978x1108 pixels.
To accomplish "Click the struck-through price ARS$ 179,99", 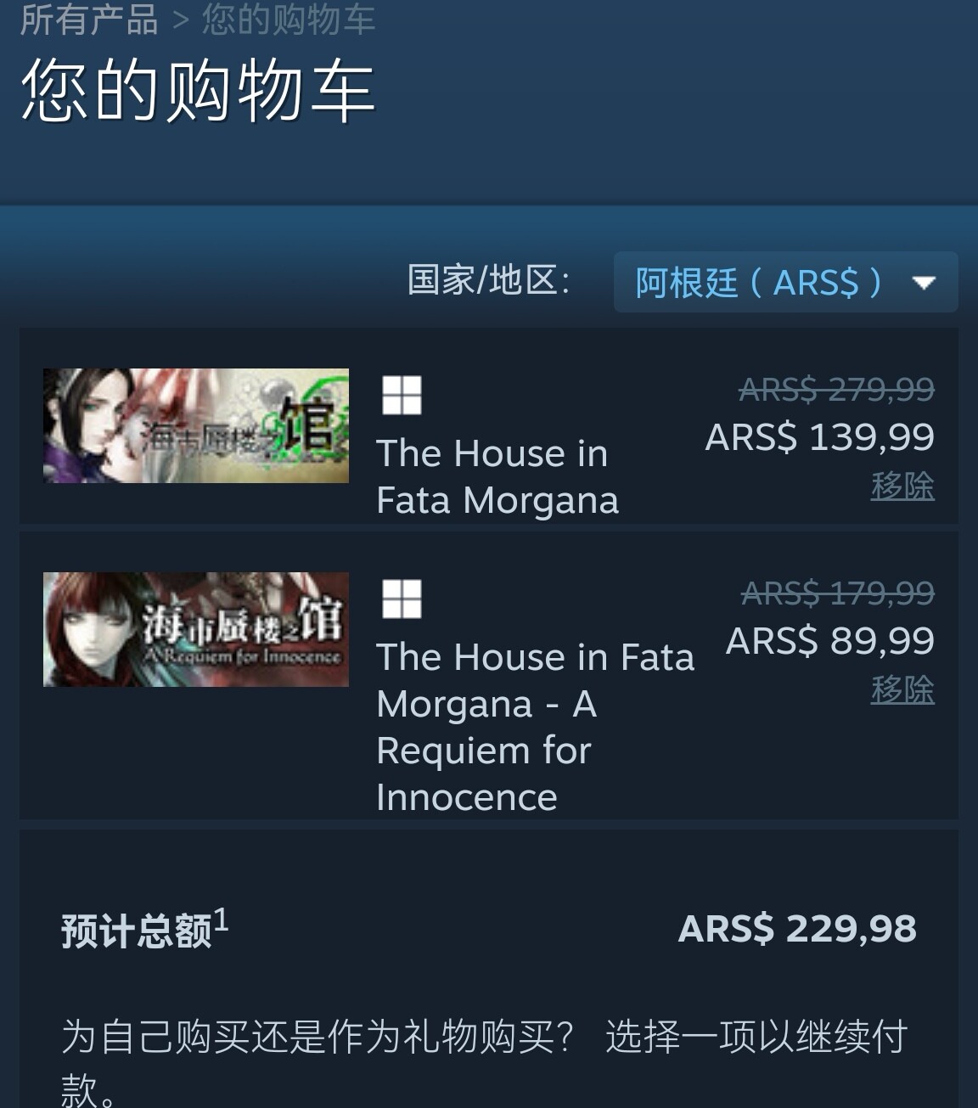I will (x=838, y=593).
